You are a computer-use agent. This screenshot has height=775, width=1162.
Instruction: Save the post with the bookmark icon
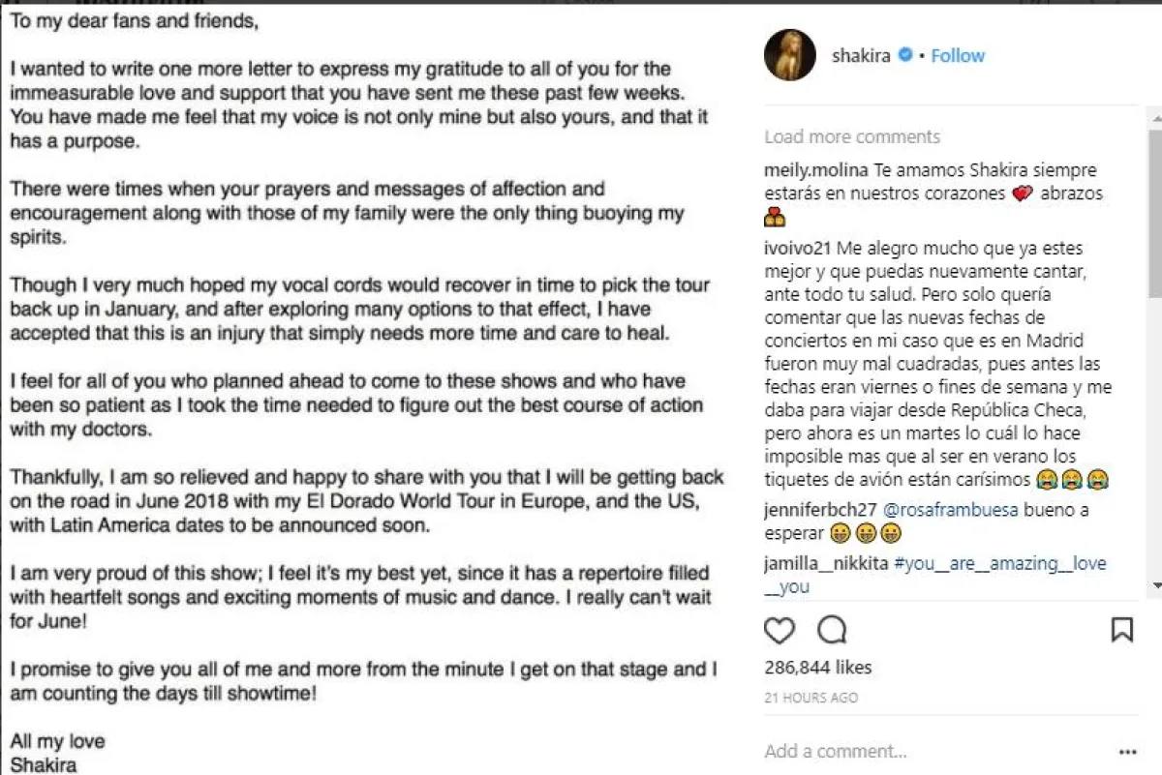click(1121, 631)
